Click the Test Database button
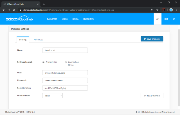The image size is (180, 115). point(152,96)
